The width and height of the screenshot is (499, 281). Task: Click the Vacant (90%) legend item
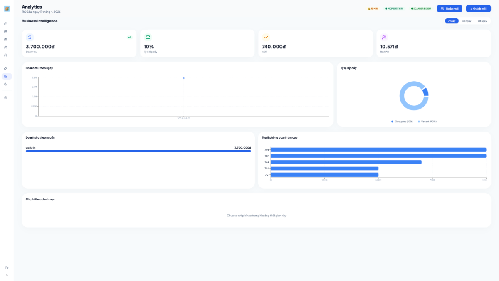point(427,122)
